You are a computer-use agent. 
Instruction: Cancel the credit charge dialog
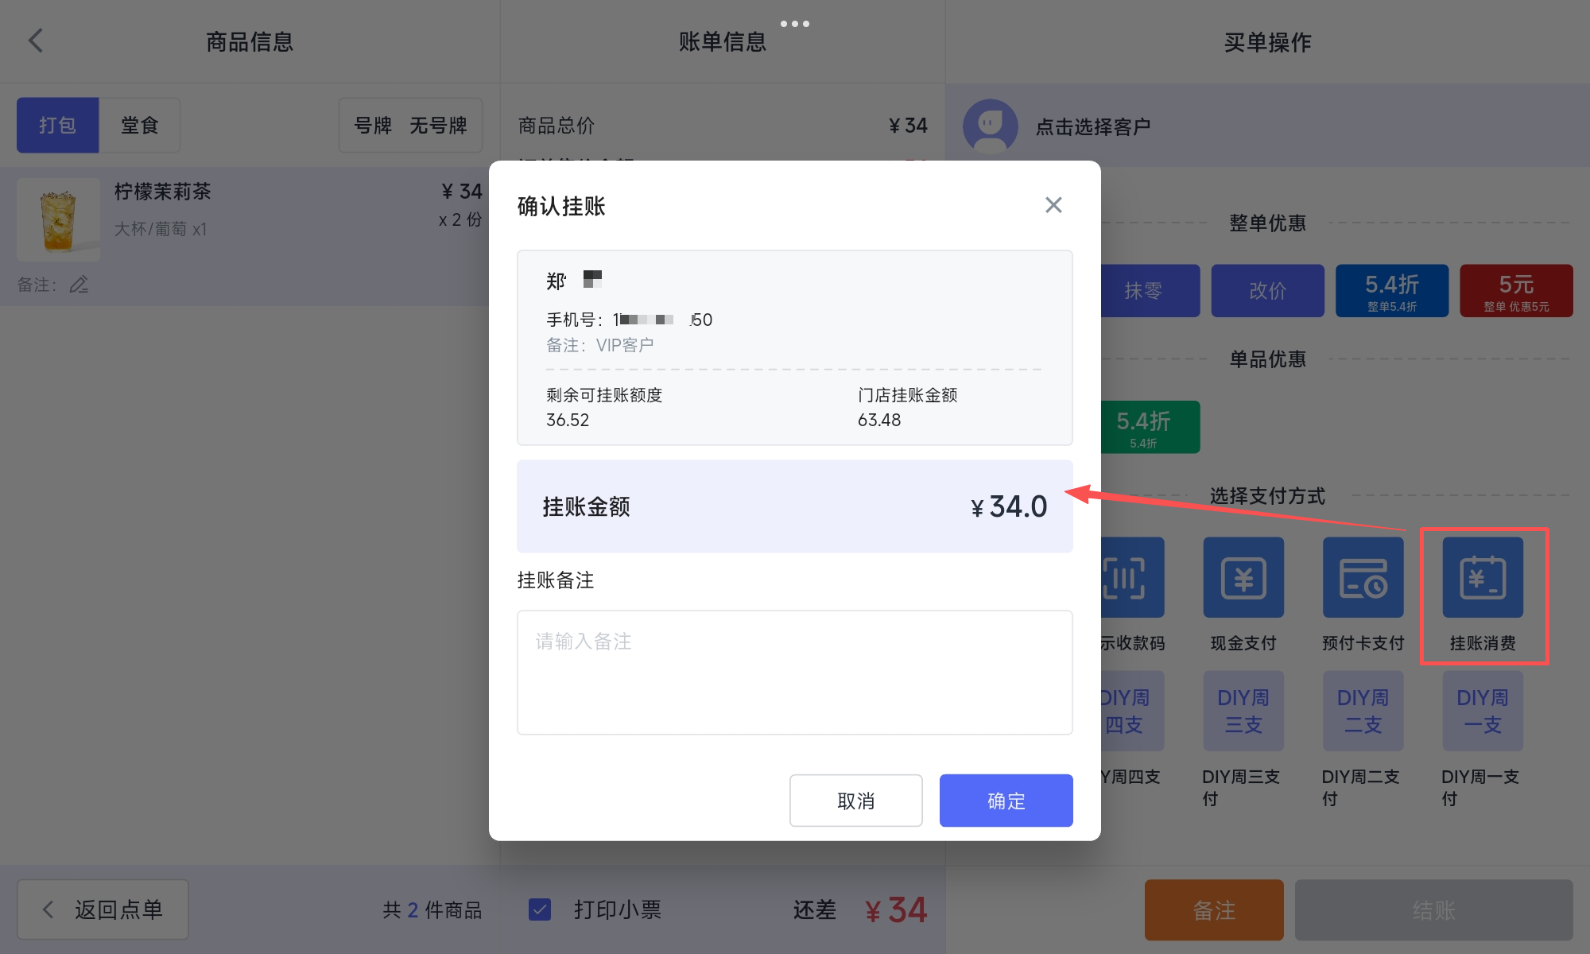click(x=855, y=801)
